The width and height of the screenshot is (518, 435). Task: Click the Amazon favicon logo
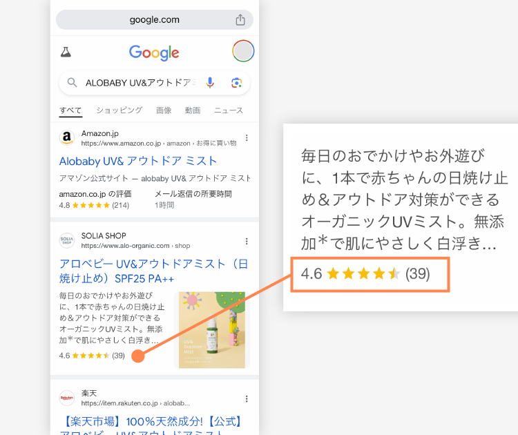coord(67,137)
